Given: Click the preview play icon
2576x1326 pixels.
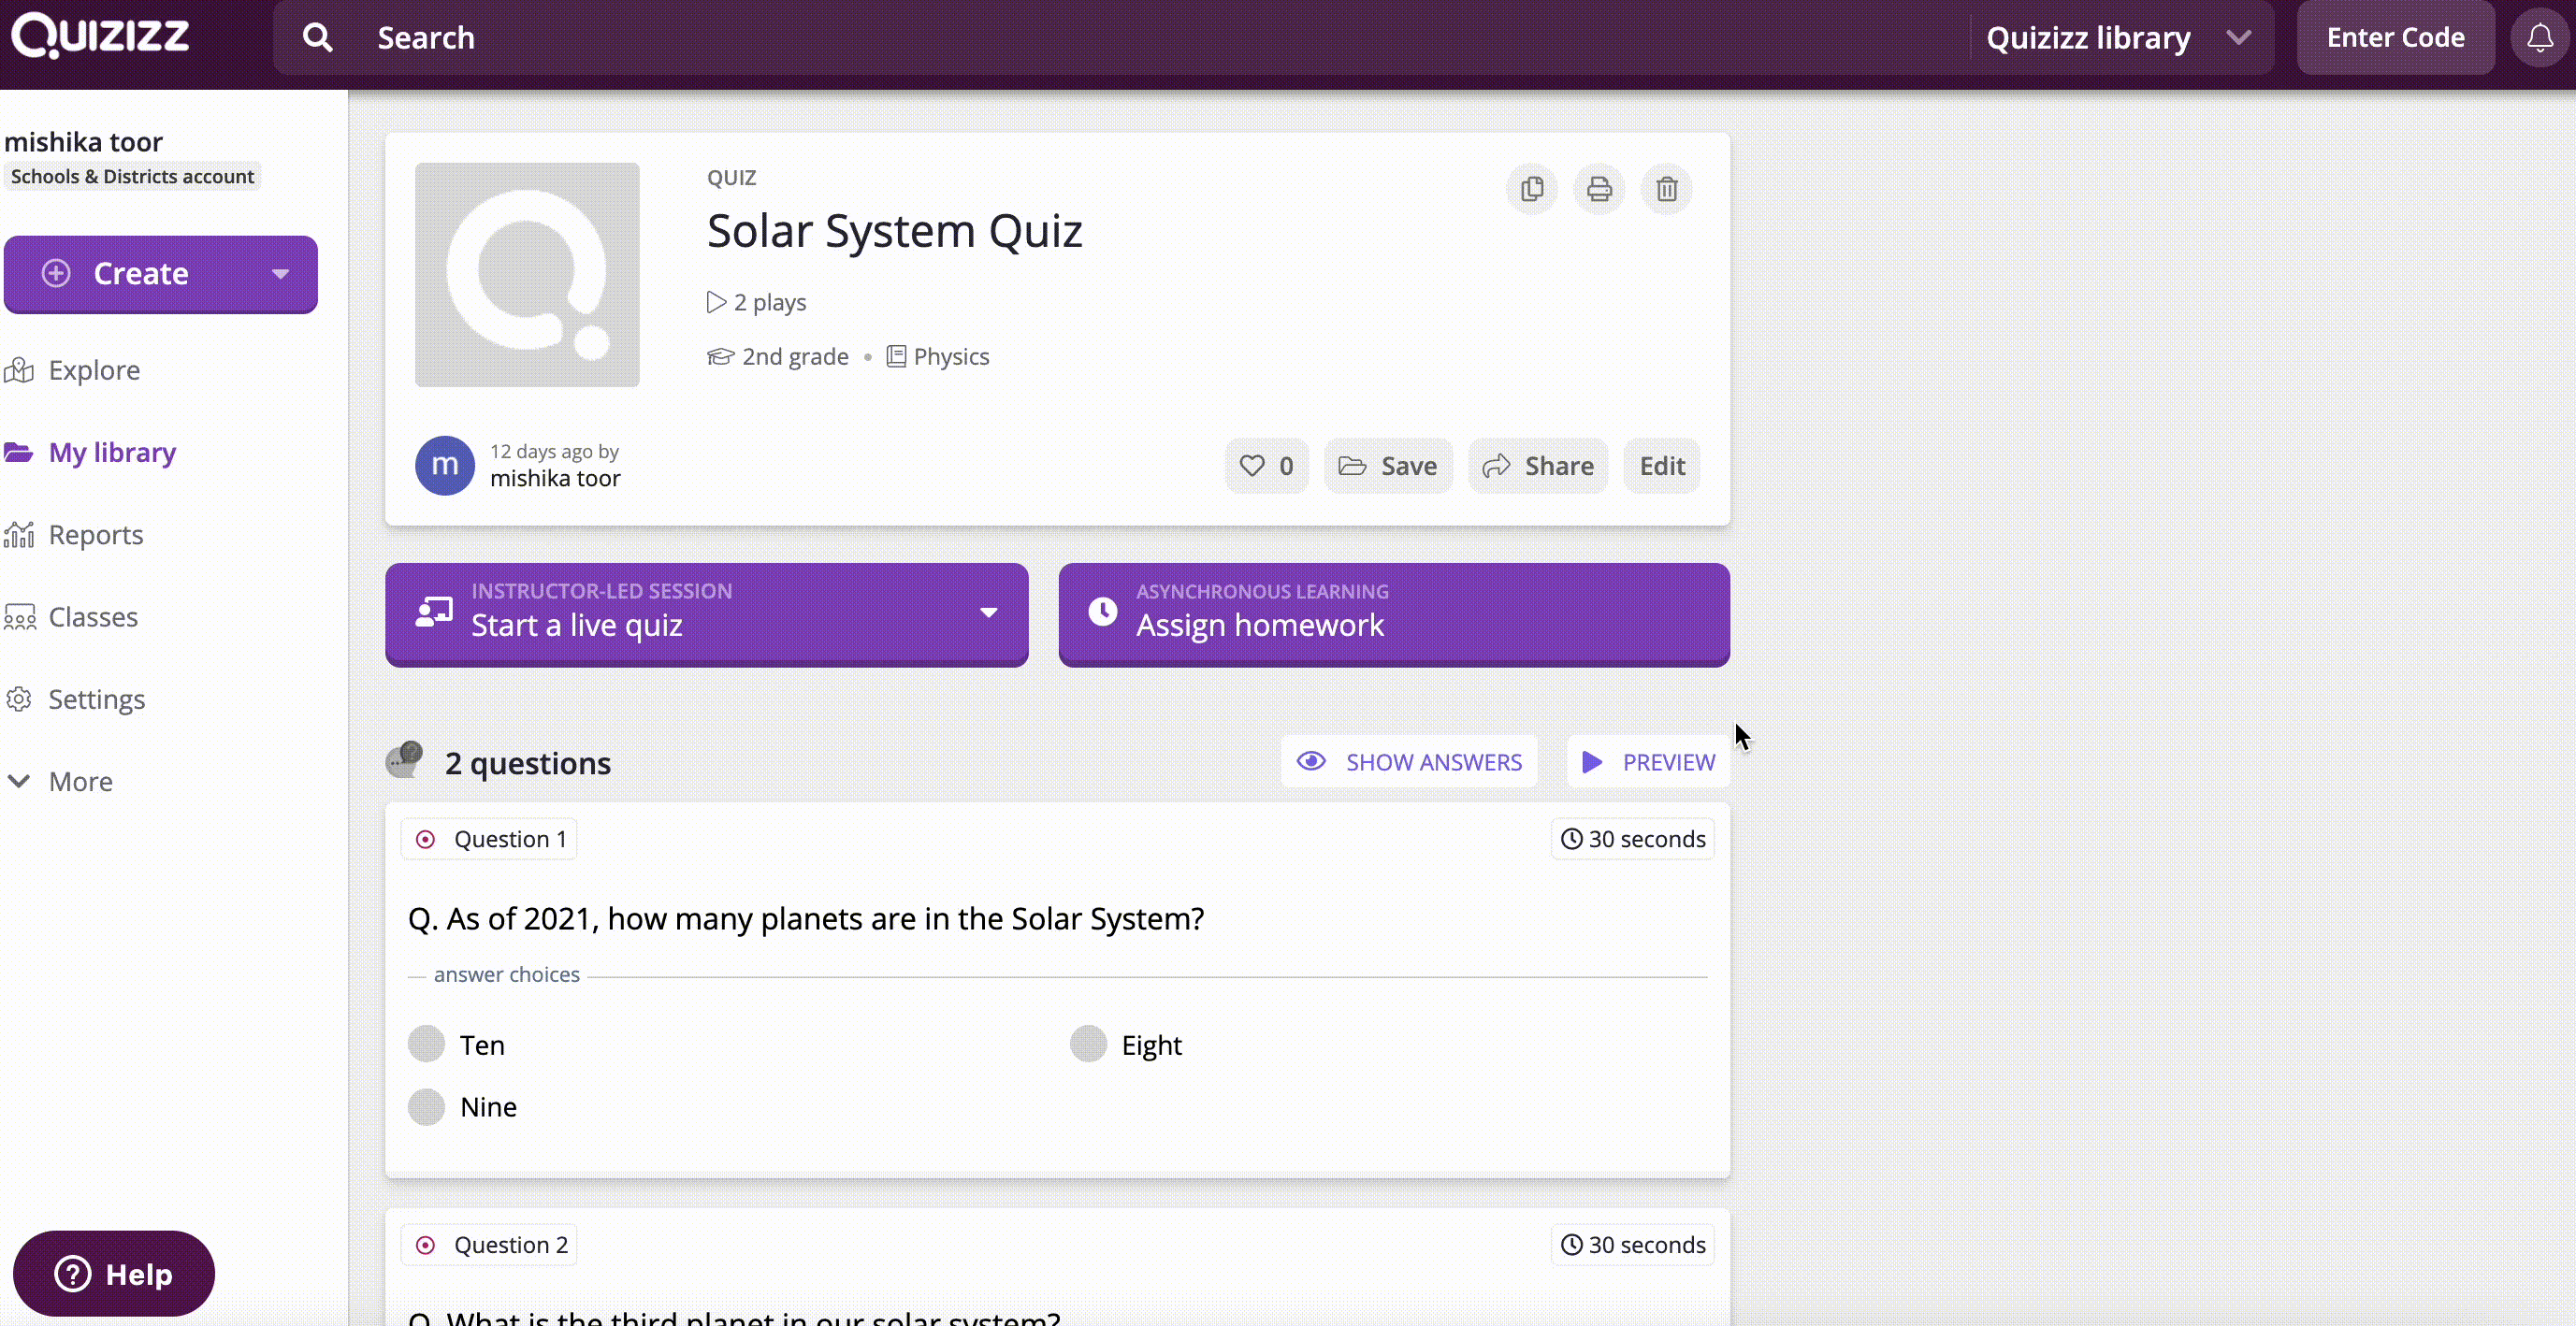Looking at the screenshot, I should click(1590, 759).
